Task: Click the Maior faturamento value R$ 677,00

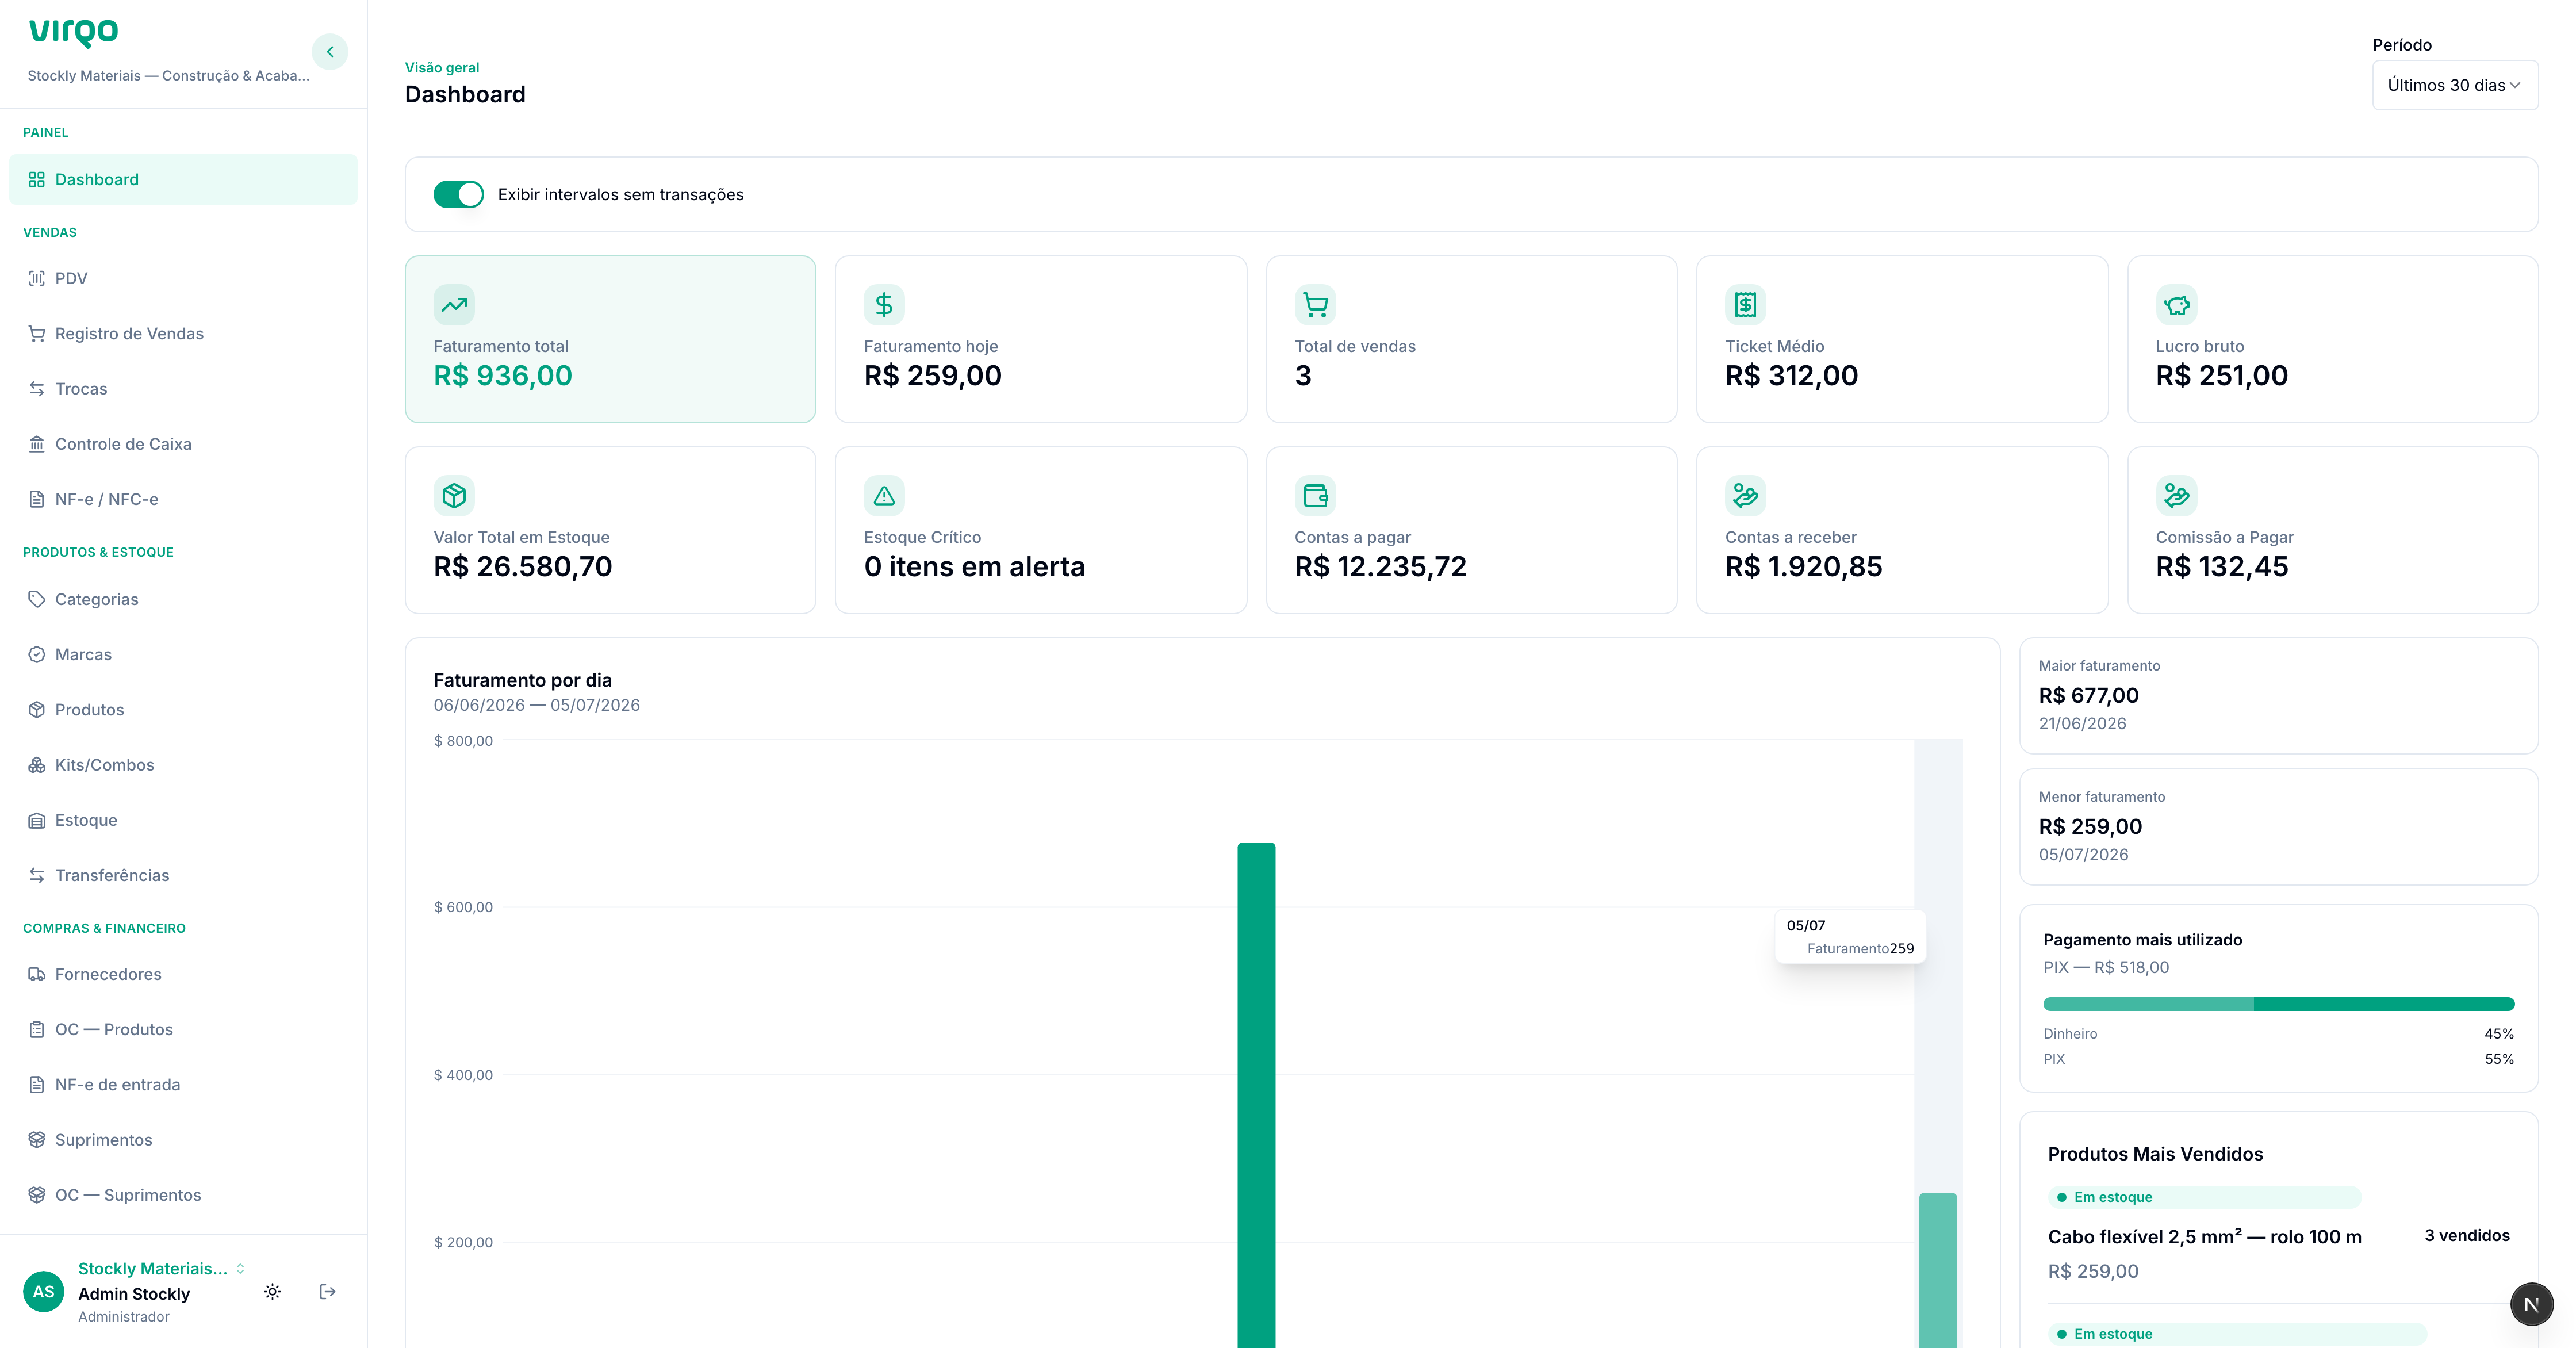Action: click(x=2088, y=696)
